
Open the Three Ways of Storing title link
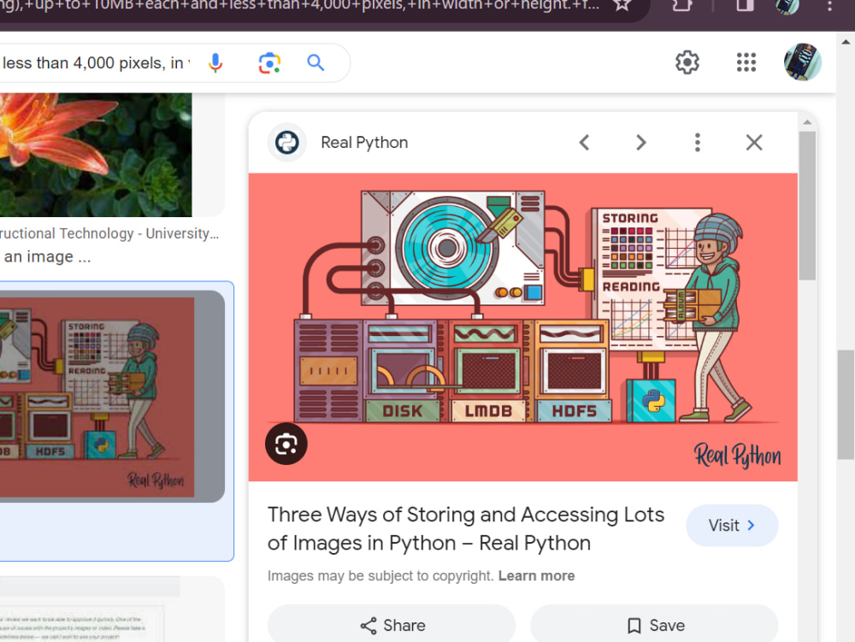pyautogui.click(x=466, y=528)
